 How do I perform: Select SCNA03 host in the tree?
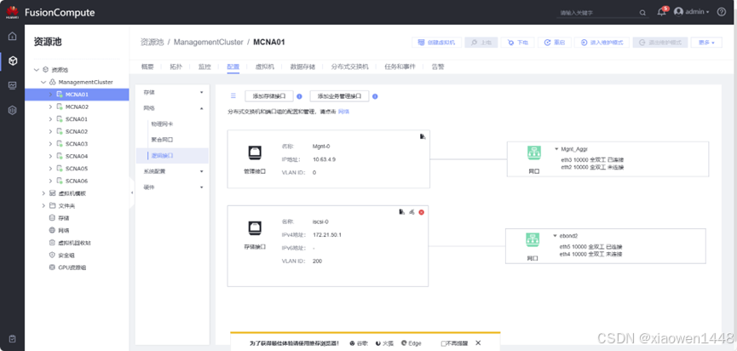77,144
